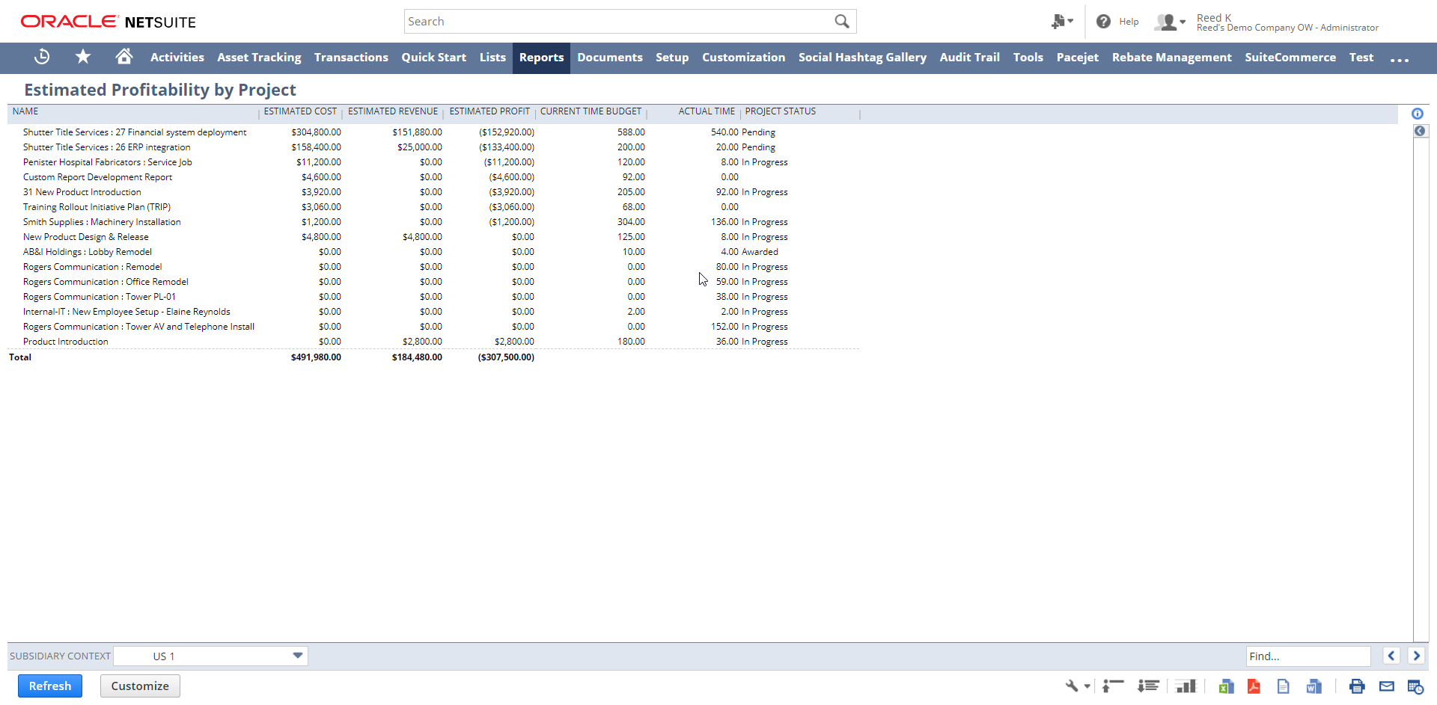
Task: Open the Subsidiary Context dropdown
Action: (297, 656)
